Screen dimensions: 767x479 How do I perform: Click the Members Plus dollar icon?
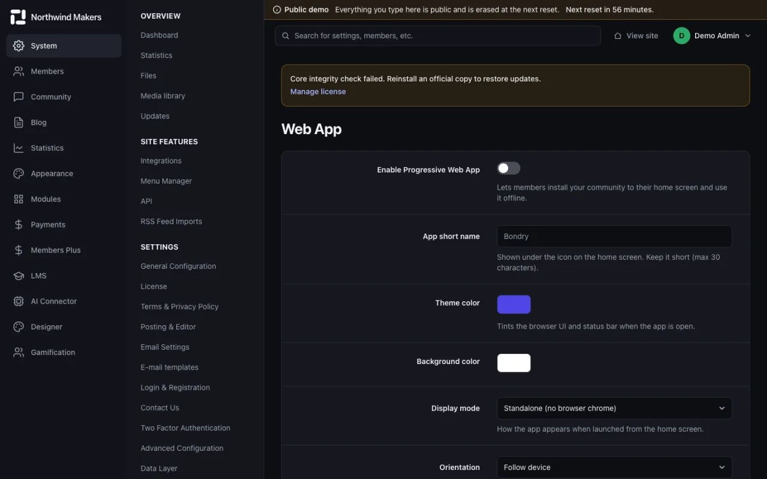click(x=19, y=250)
